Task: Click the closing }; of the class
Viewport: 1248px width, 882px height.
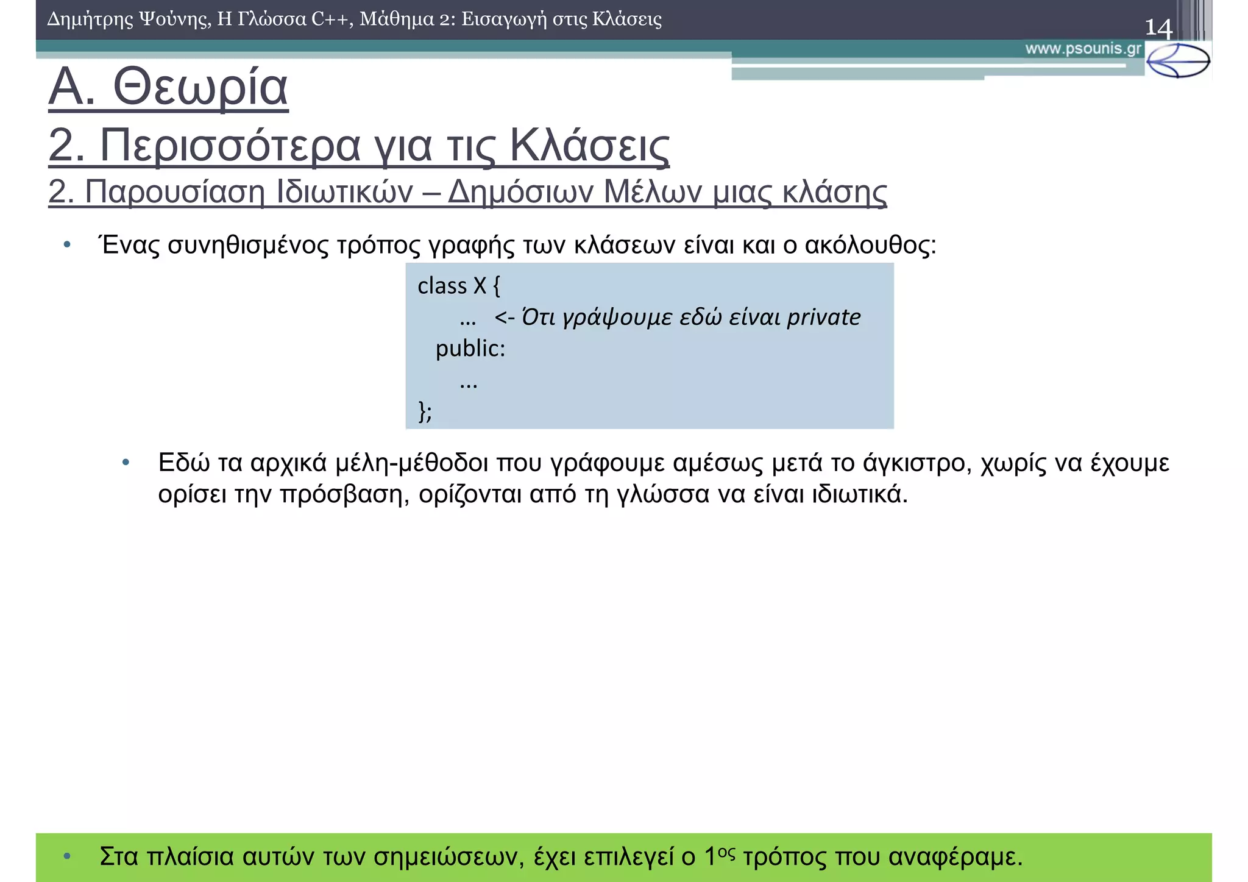Action: pyautogui.click(x=425, y=411)
